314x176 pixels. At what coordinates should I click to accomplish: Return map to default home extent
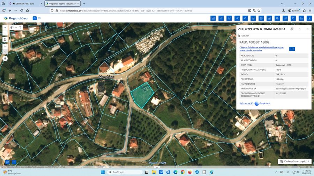click(x=5, y=40)
